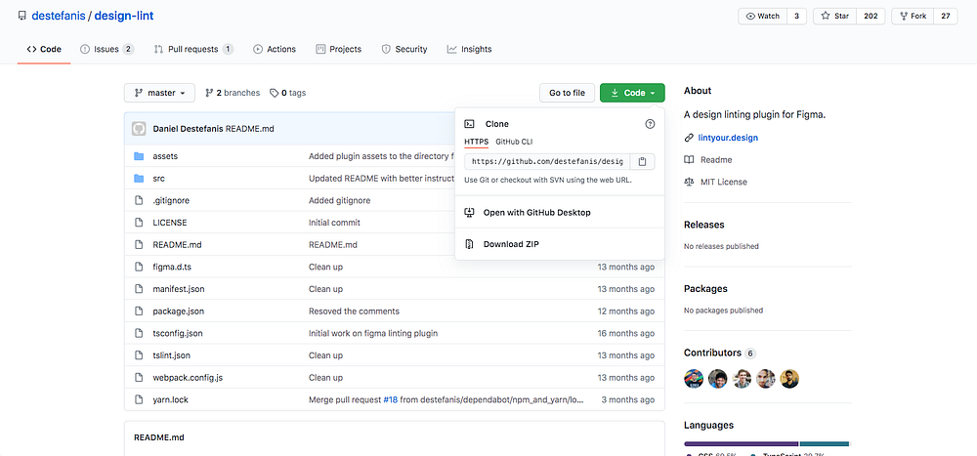View the 0 tags link
The image size is (977, 456).
coord(288,93)
